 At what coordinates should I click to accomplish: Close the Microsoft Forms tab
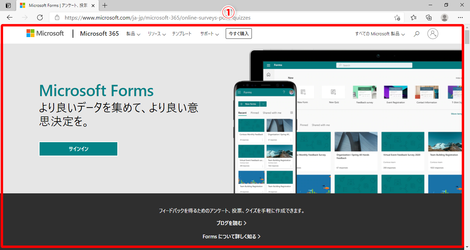93,5
